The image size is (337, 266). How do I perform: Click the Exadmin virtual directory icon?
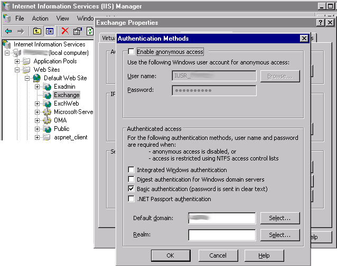tap(47, 87)
